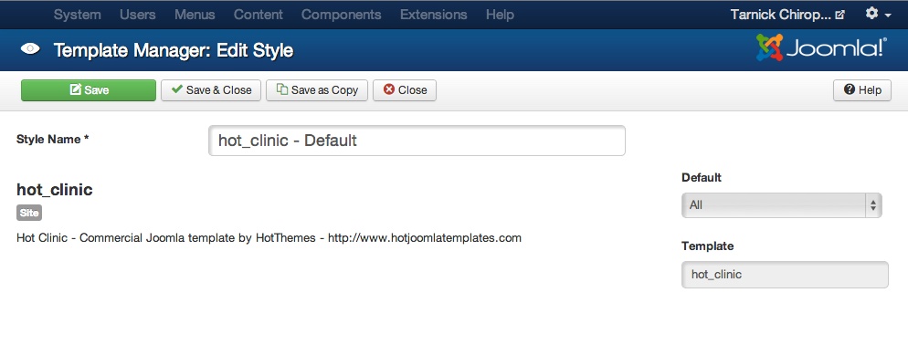Open the Users menu
The height and width of the screenshot is (345, 908).
click(137, 15)
